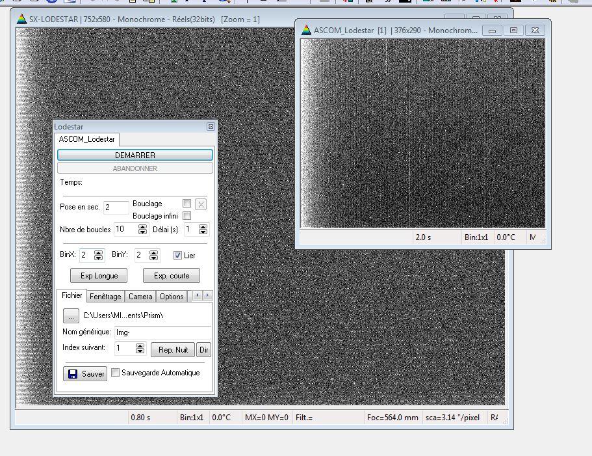Click the Exp. courte button
592x456 pixels.
[x=172, y=276]
